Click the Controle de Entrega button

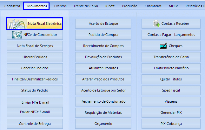(x=35, y=124)
